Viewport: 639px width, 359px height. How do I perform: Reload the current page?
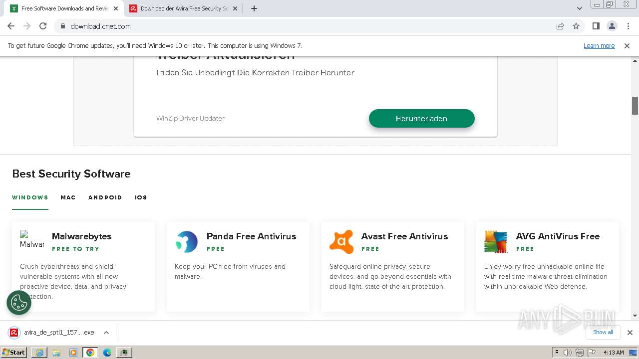pos(43,26)
